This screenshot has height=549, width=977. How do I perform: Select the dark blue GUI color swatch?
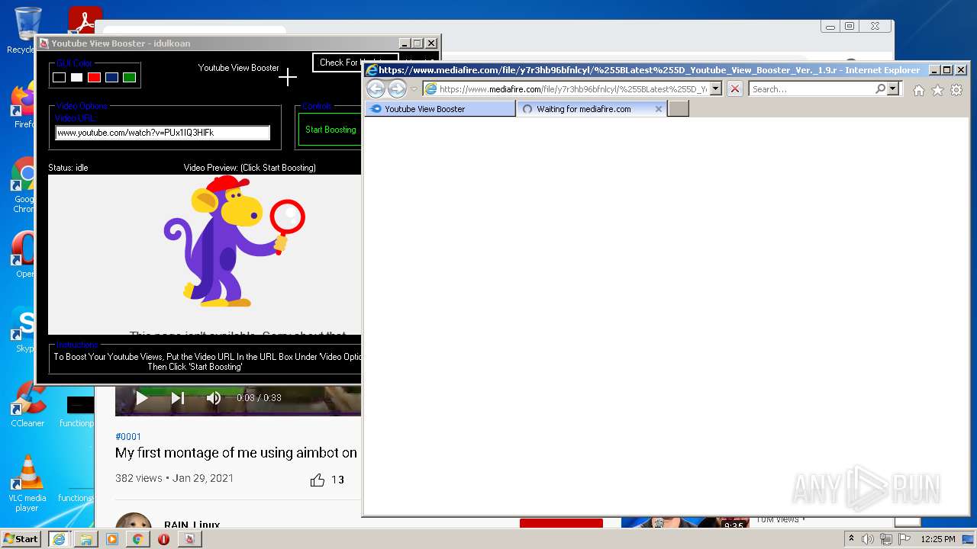[111, 77]
